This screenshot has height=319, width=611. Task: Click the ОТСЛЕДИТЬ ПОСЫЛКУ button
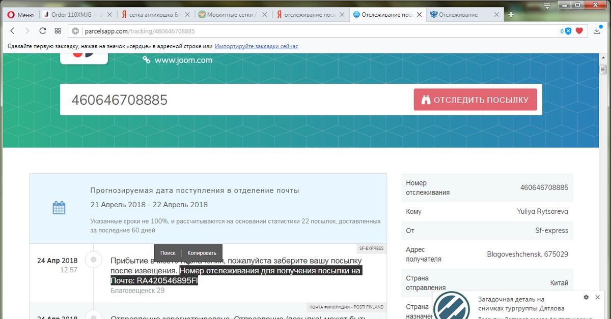[476, 100]
